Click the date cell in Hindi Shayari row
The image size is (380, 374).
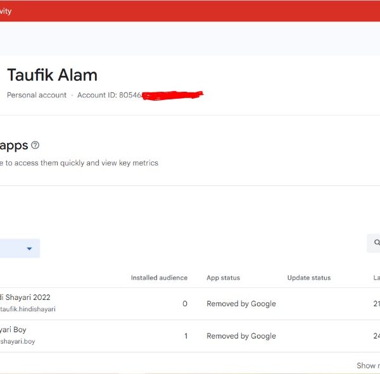point(376,304)
